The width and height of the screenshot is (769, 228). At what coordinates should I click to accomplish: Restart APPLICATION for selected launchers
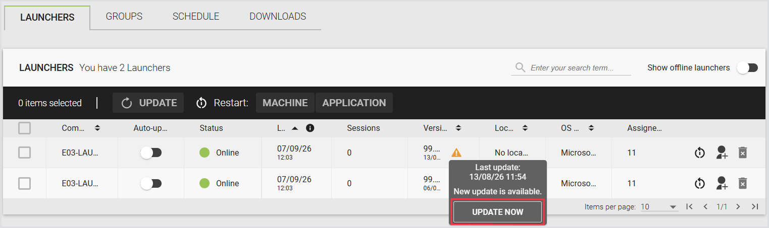click(x=354, y=103)
